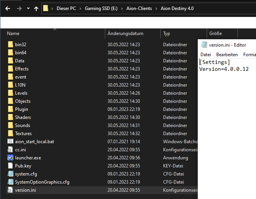Select aion_start_local.bat batch file icon
The width and height of the screenshot is (256, 199).
pos(10,141)
